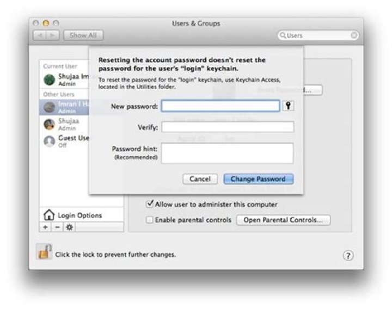The image size is (392, 309).
Task: Open the help question mark button
Action: click(x=348, y=256)
